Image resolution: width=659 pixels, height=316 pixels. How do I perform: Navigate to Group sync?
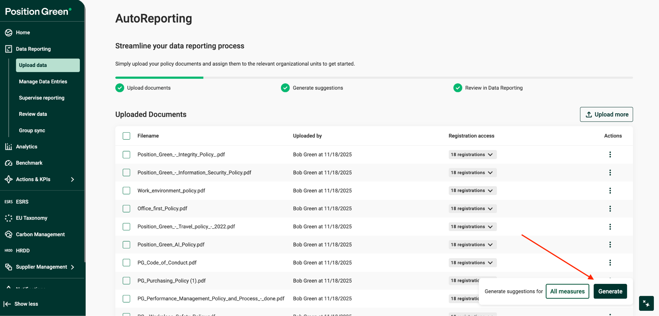pyautogui.click(x=32, y=130)
